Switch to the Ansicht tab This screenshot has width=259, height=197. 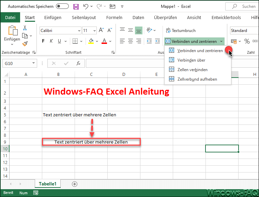point(194,17)
